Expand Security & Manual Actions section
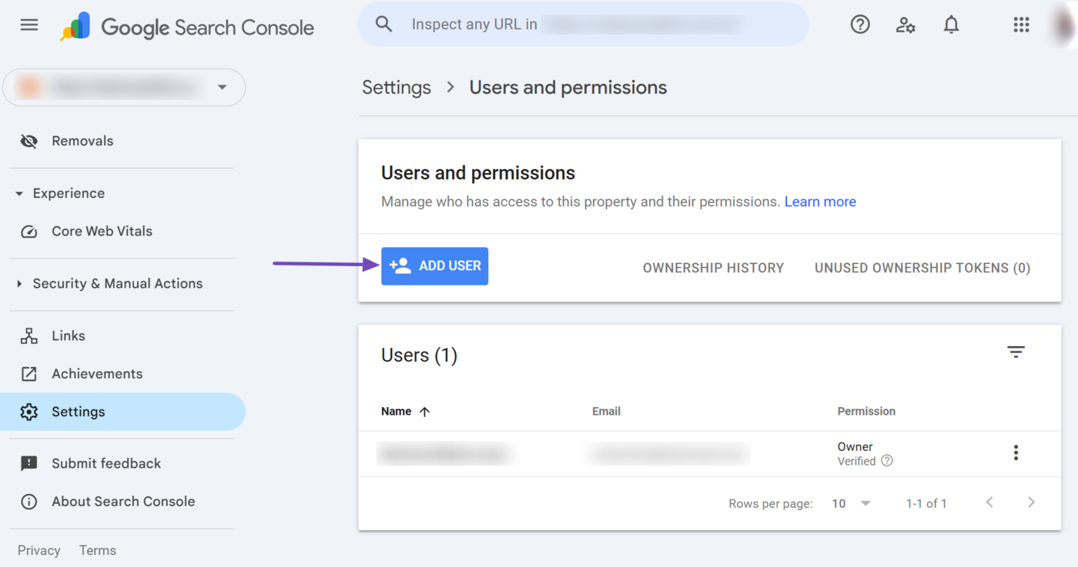Viewport: 1078px width, 567px height. (x=19, y=284)
